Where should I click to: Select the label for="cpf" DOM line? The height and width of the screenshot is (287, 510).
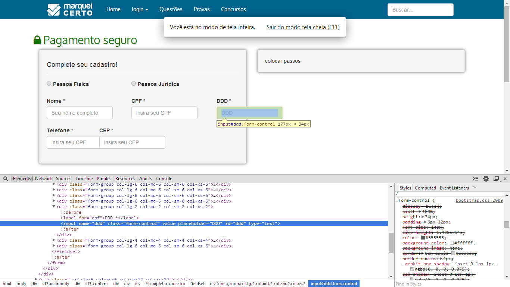click(x=100, y=218)
